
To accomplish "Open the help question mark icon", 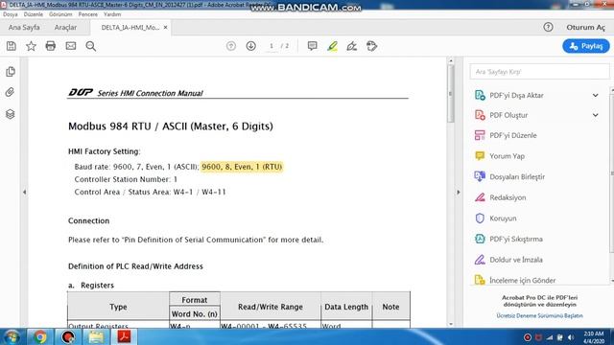I will [548, 27].
